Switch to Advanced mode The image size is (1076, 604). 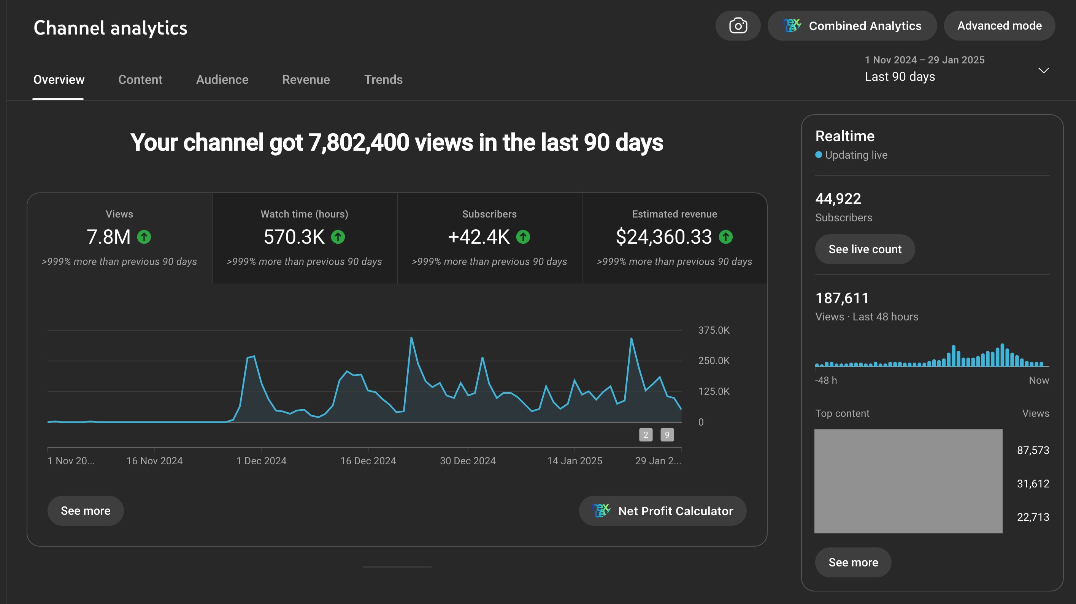[x=1000, y=26]
